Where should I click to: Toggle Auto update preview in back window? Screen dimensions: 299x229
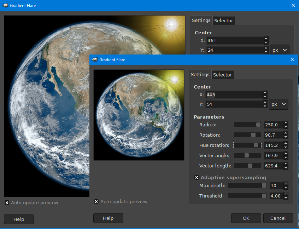[x=7, y=203]
